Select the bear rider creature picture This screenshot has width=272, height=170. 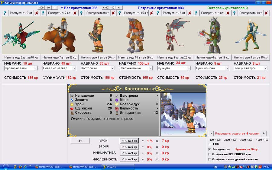point(59,35)
